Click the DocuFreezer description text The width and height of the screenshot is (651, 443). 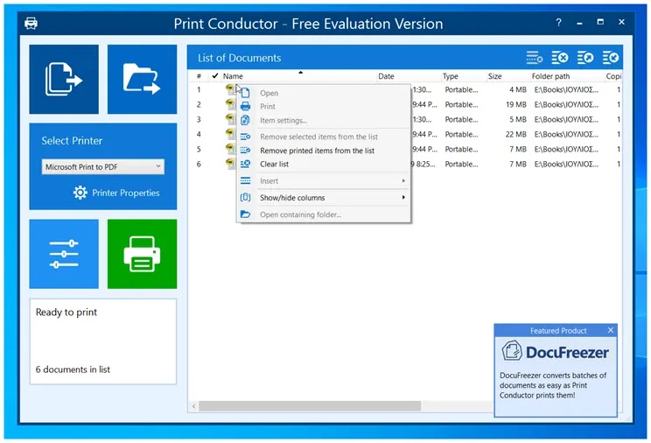(553, 385)
